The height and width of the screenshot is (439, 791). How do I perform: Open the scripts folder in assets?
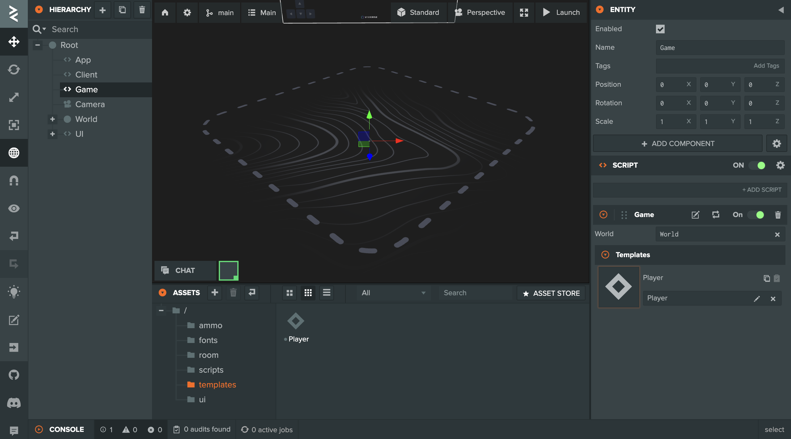pyautogui.click(x=211, y=370)
